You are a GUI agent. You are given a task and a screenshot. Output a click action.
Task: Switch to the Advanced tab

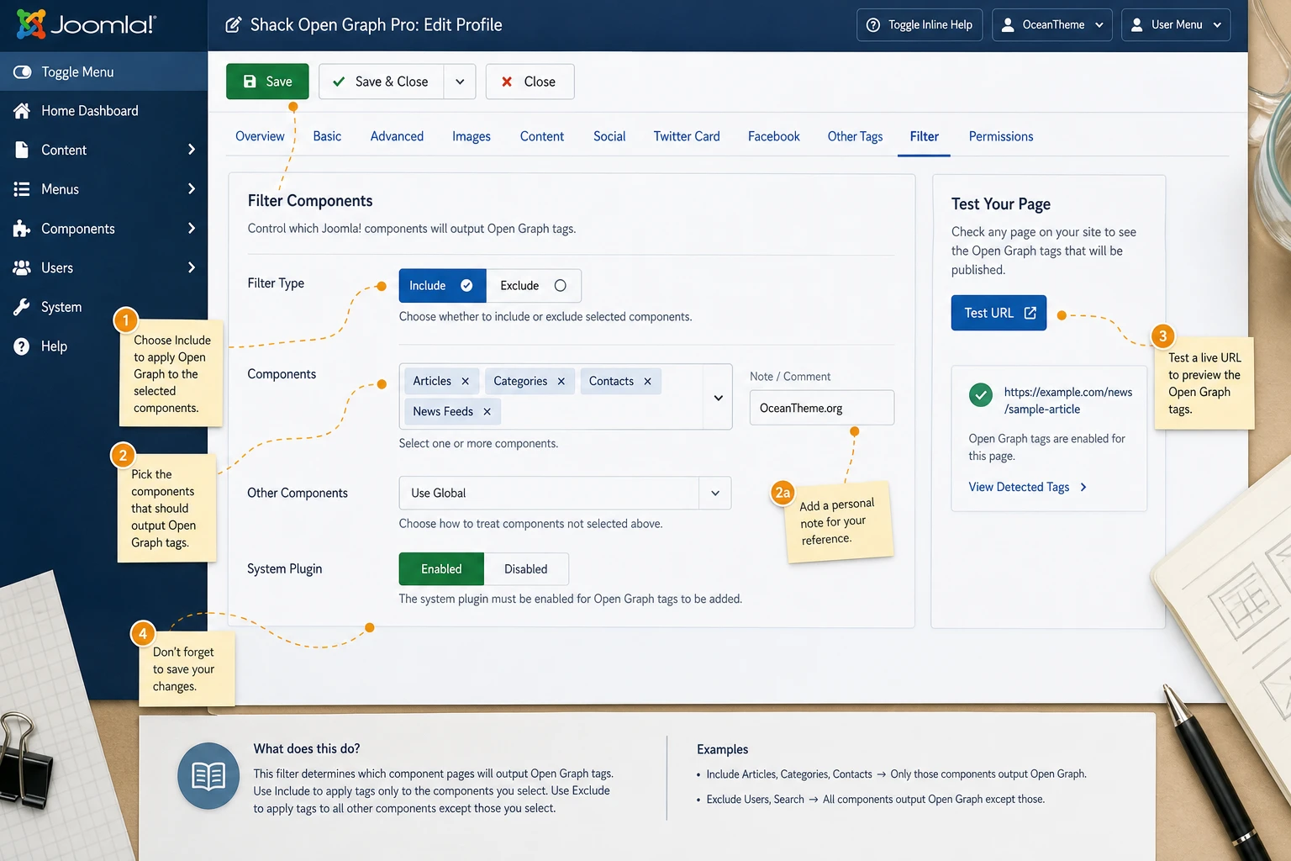point(397,136)
